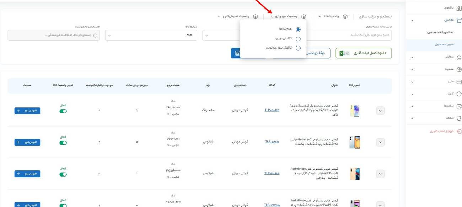
Task: Expand the Redmi Note 13R Pro row chevron
Action: point(380,174)
